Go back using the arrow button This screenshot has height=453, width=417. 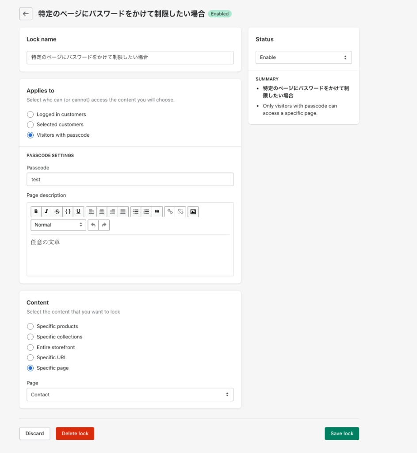coord(26,14)
